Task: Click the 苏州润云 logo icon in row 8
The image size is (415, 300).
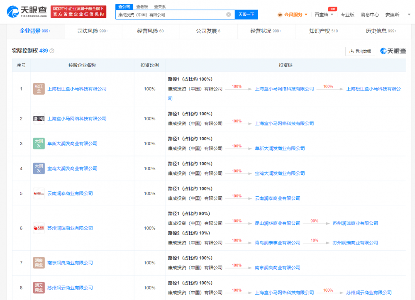Action: (39, 288)
